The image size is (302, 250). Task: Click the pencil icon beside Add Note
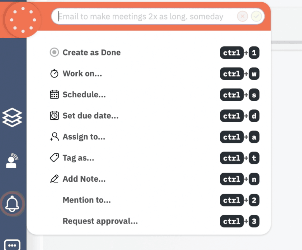[x=54, y=179]
